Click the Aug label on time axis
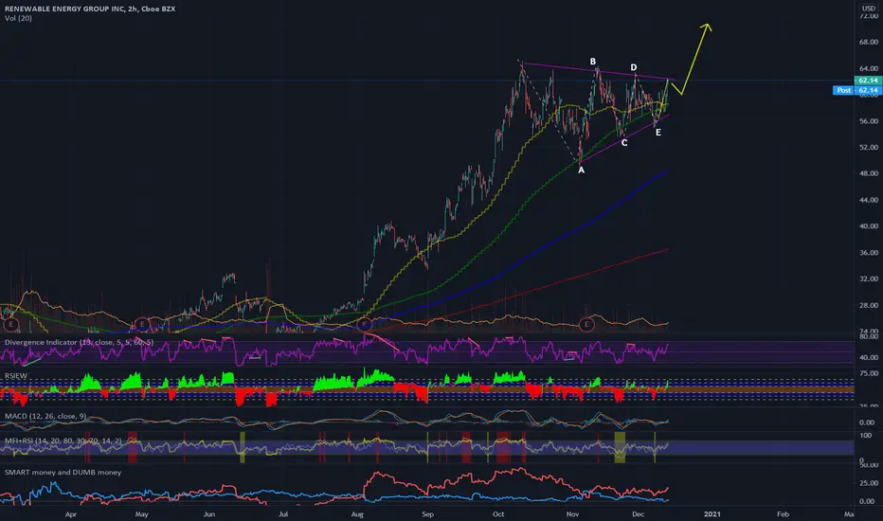 coord(357,514)
